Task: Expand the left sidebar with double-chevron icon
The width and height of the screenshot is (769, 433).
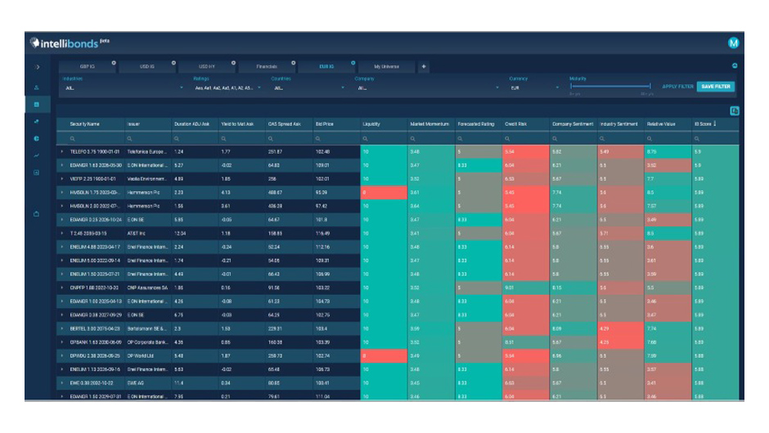Action: click(38, 67)
